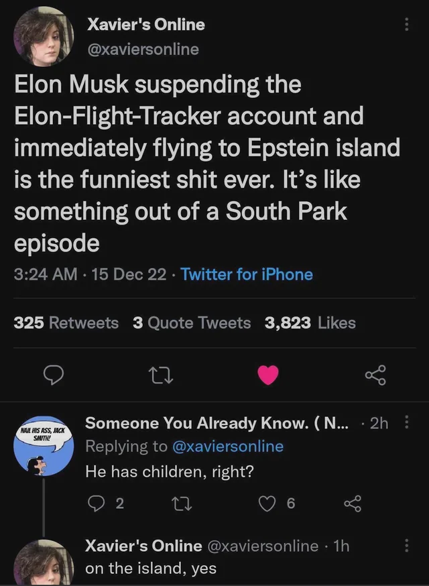This screenshot has width=429, height=586.
Task: Open the Peanuts-style avatar of replier
Action: click(x=44, y=446)
